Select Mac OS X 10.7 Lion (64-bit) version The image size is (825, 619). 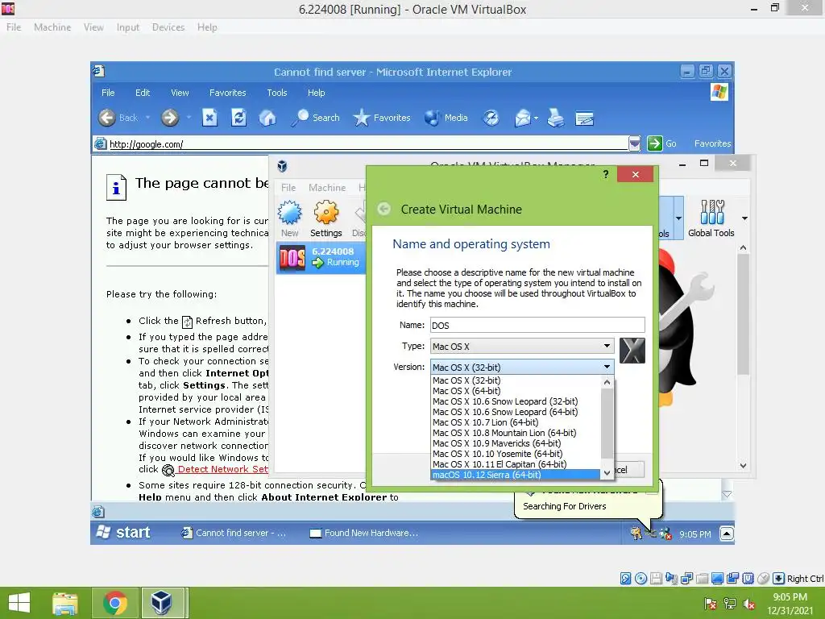[x=515, y=422]
